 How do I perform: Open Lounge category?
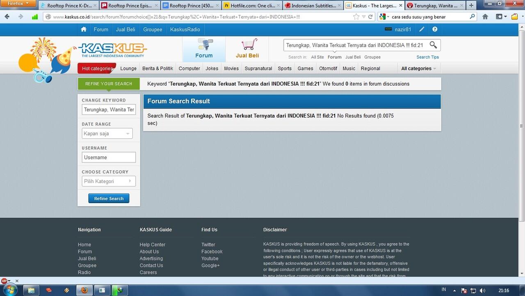[x=128, y=68]
